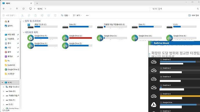
Task: Click the cut scissors icon in toolbar
Action: pyautogui.click(x=22, y=15)
